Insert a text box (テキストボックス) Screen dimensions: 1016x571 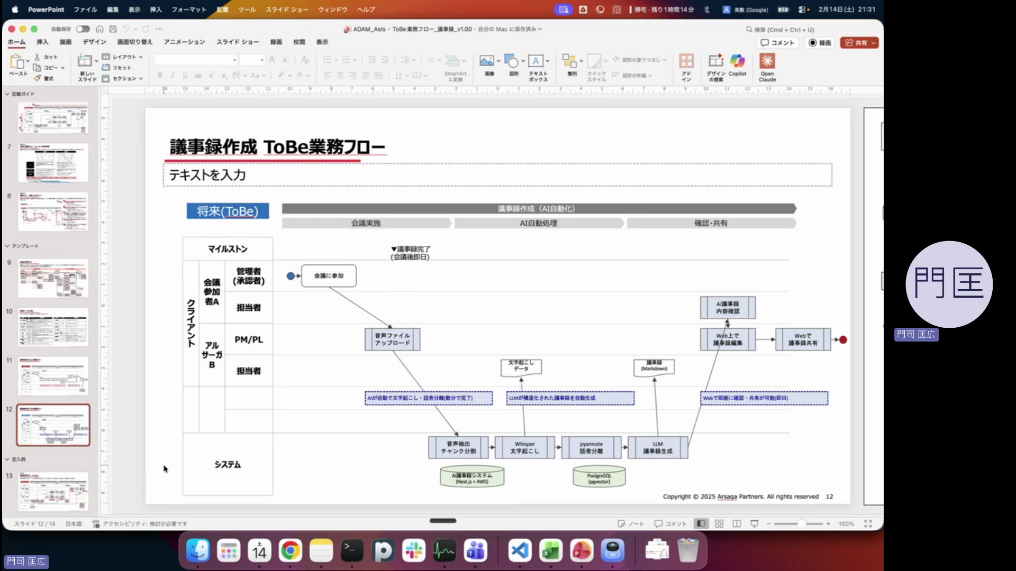point(537,63)
